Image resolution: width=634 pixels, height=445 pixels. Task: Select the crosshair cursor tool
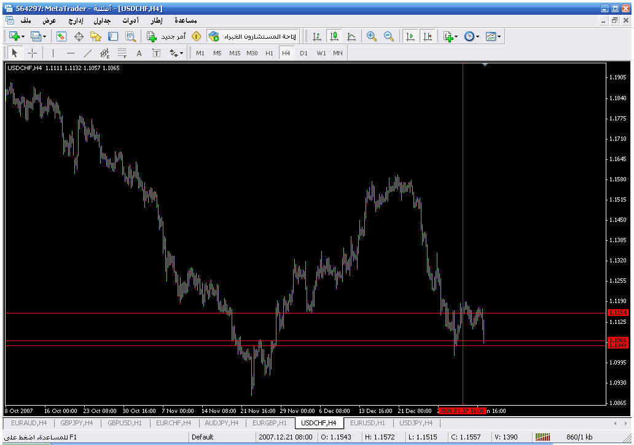click(x=33, y=53)
